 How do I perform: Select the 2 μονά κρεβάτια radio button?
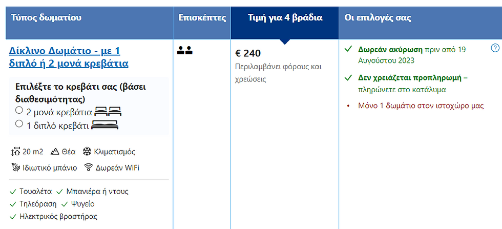tap(19, 111)
